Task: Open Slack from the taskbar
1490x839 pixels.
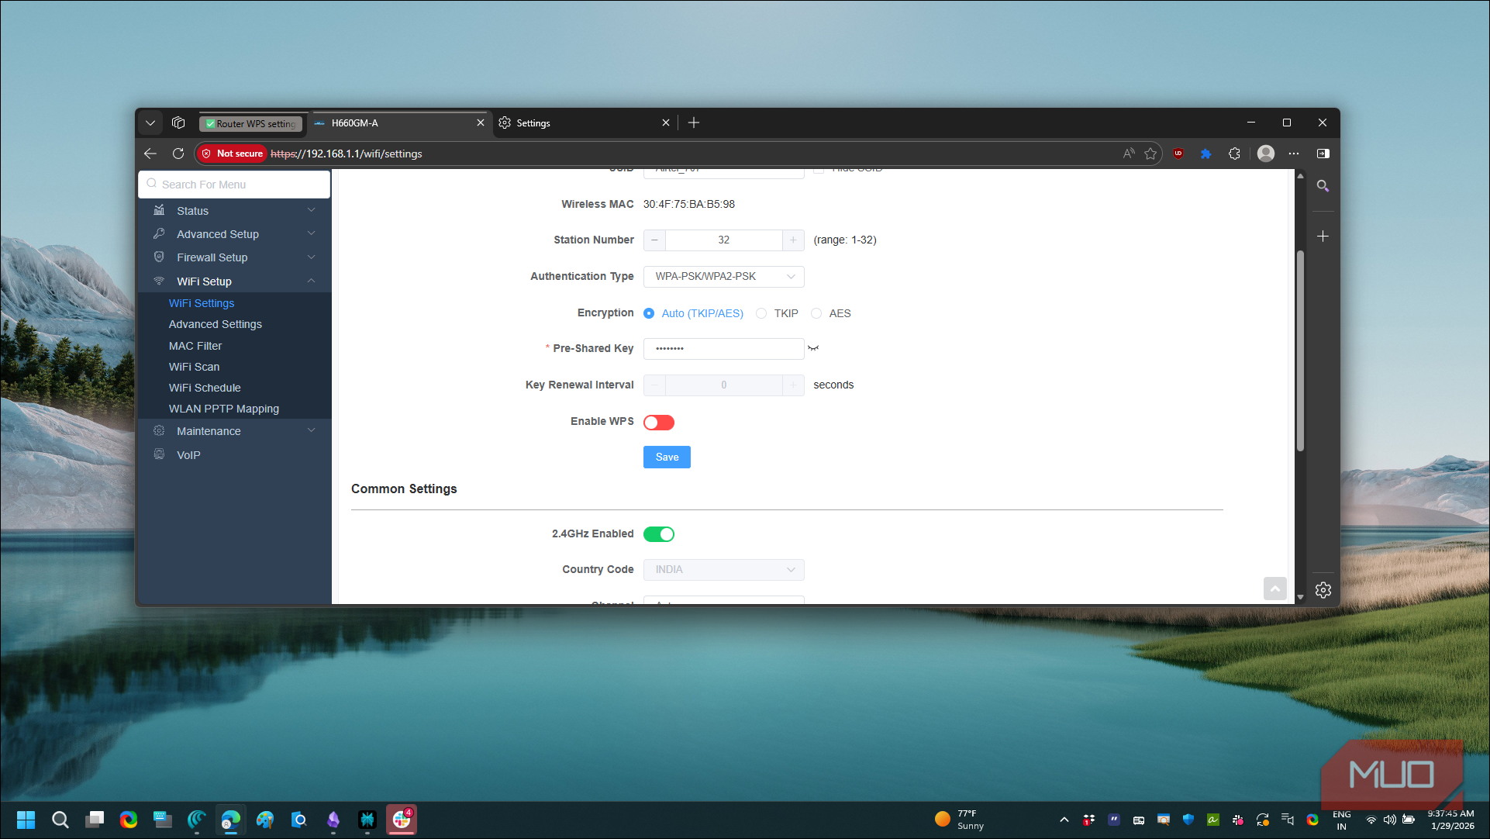Action: [402, 820]
